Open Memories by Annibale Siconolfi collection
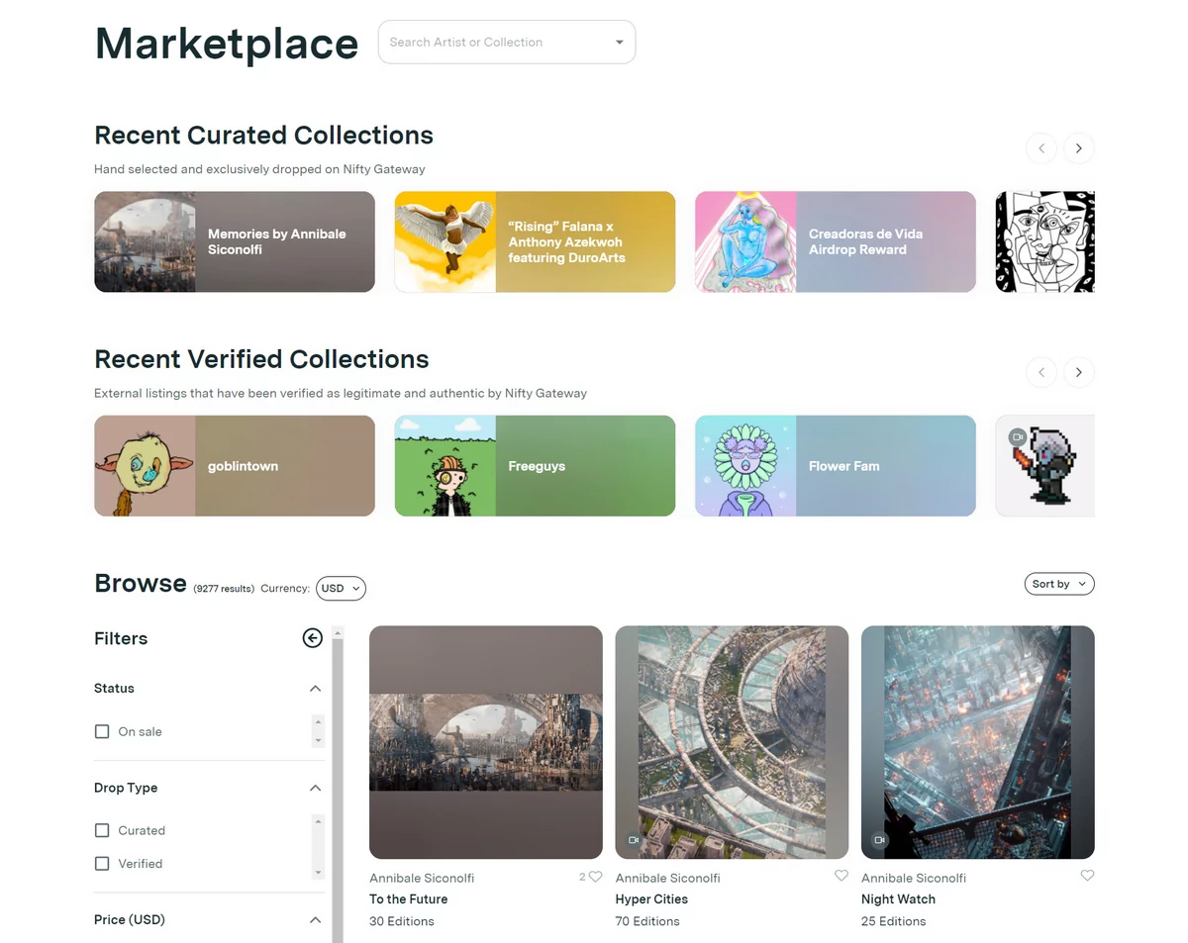This screenshot has width=1188, height=943. (235, 241)
